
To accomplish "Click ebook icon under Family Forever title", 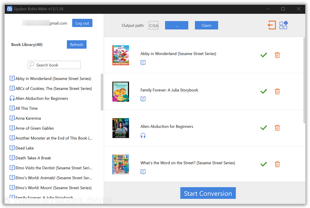I will (143, 99).
